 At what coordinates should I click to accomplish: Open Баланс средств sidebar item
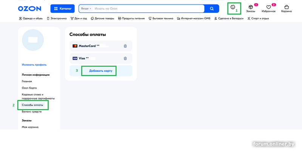32,111
